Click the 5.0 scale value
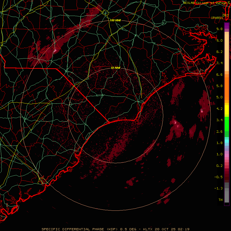The width and height of the screenshot is (231, 231). pos(219,97)
